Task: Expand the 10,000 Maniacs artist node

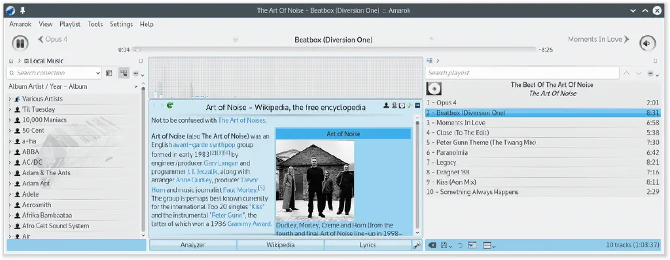Action: point(10,120)
